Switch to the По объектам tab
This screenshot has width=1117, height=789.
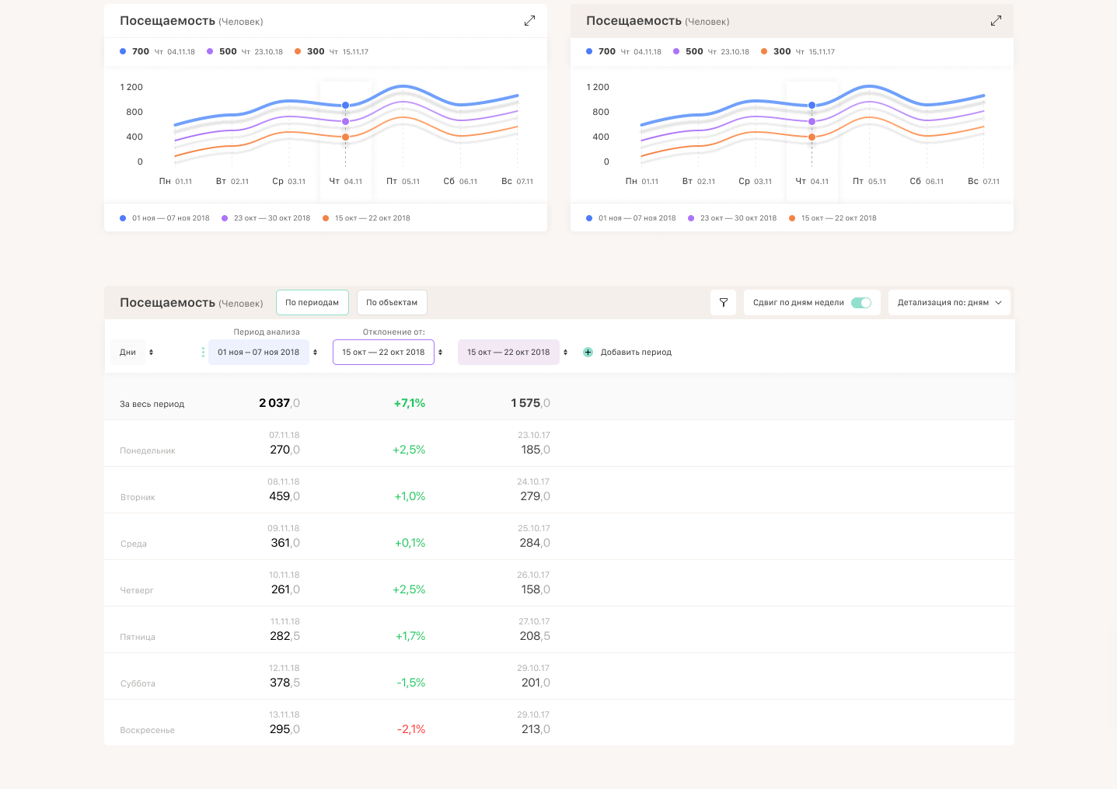[392, 303]
